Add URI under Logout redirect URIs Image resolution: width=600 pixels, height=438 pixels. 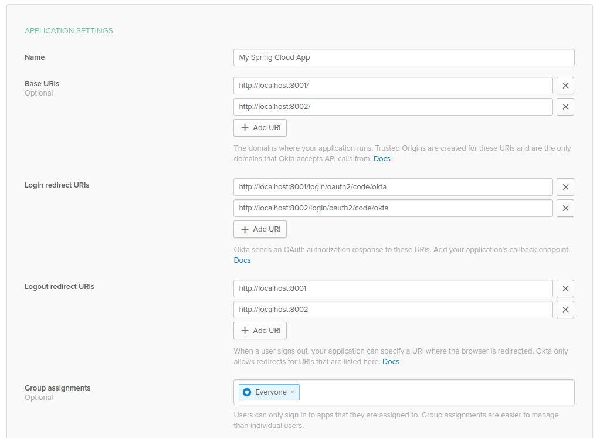260,331
